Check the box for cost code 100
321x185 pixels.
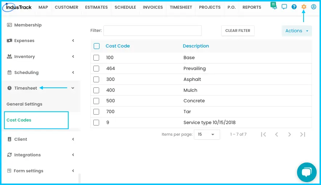click(96, 58)
